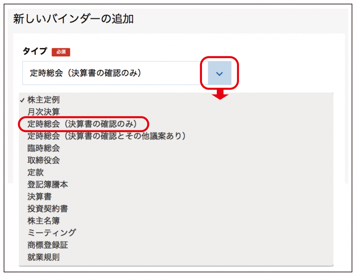Click the red 必須 required badge
The width and height of the screenshot is (356, 276).
(61, 52)
